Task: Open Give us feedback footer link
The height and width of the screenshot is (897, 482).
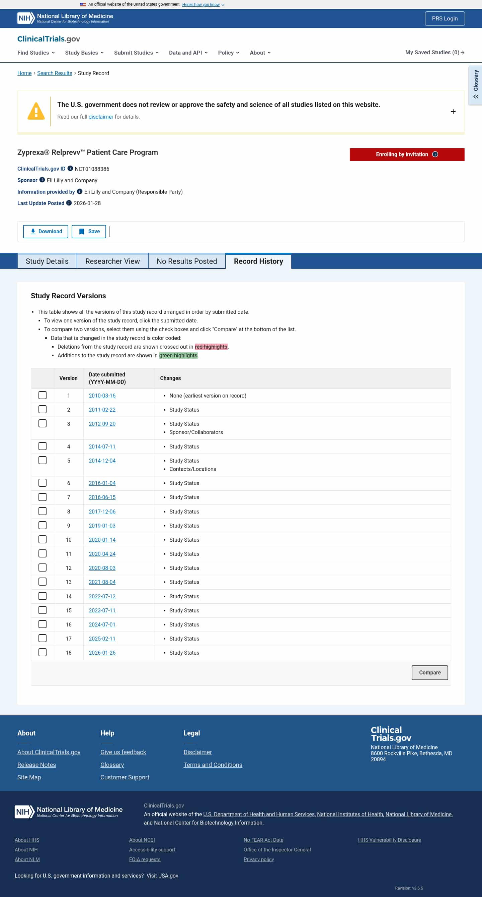Action: pos(123,752)
